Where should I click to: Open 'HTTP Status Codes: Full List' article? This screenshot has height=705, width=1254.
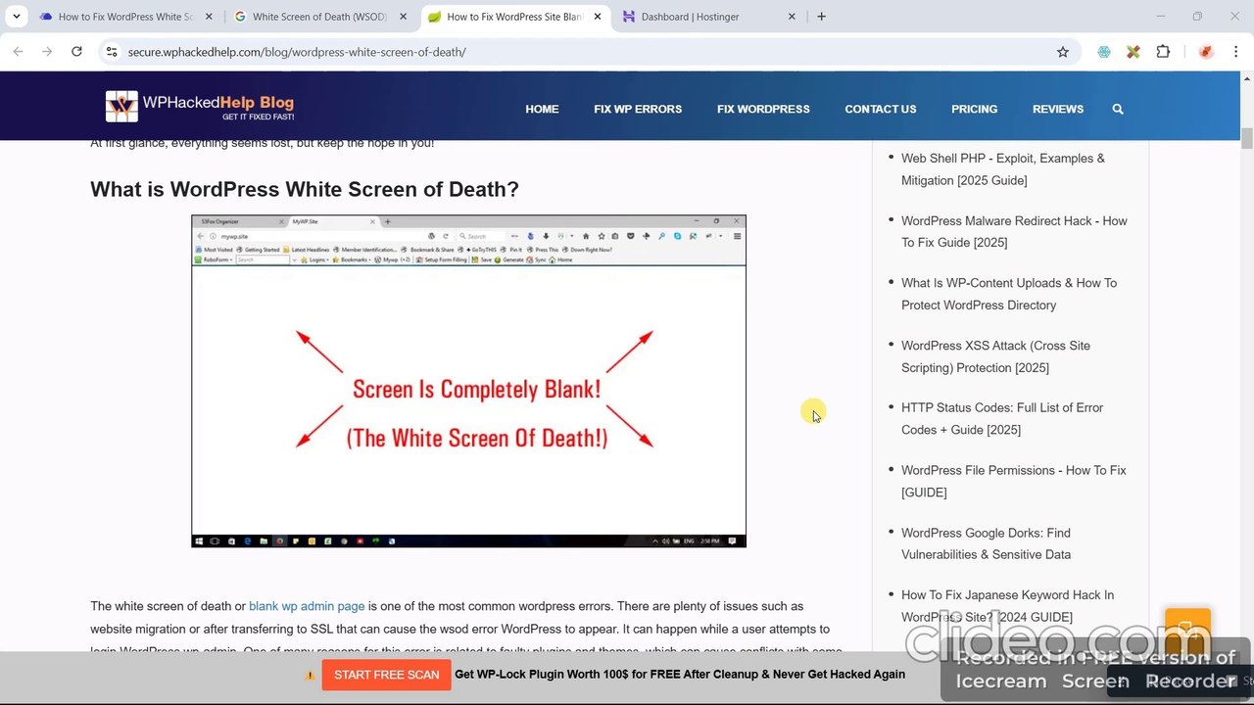(1002, 418)
